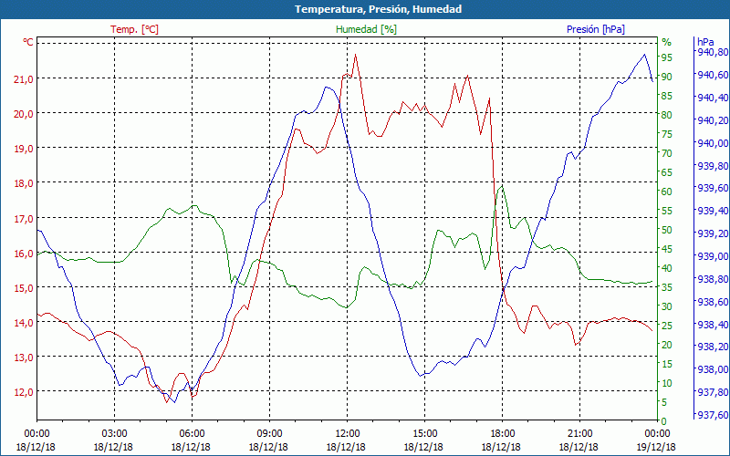Click humidity axis value '95'

667,57
